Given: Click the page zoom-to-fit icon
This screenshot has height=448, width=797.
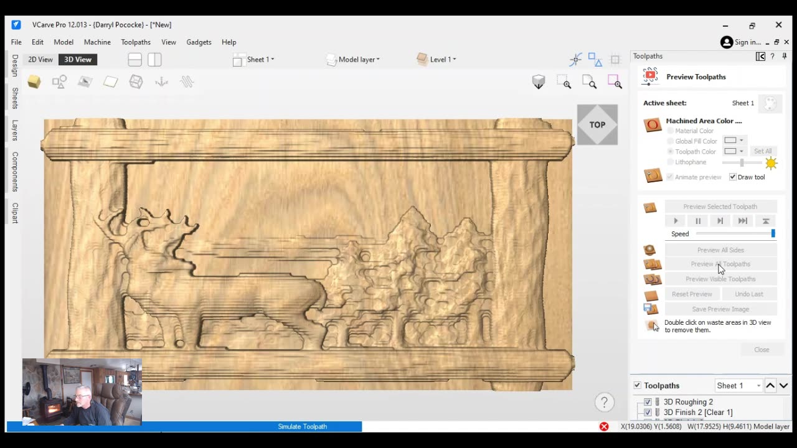Looking at the screenshot, I should (x=589, y=82).
